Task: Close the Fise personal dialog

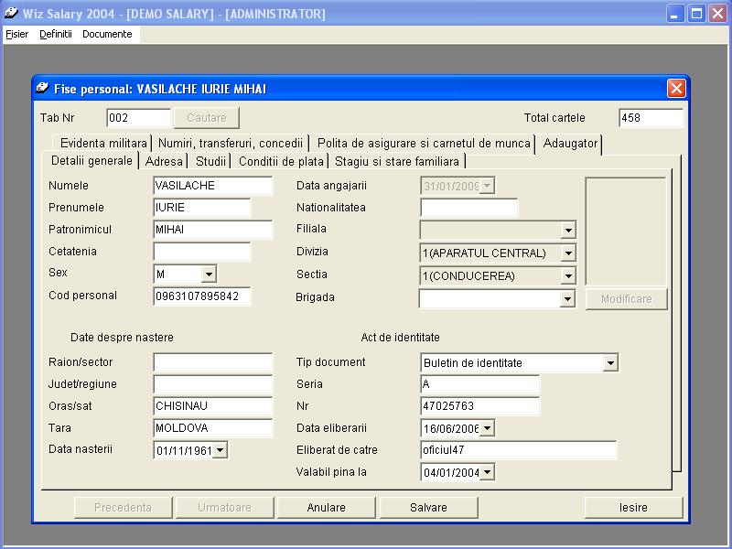Action: (676, 88)
